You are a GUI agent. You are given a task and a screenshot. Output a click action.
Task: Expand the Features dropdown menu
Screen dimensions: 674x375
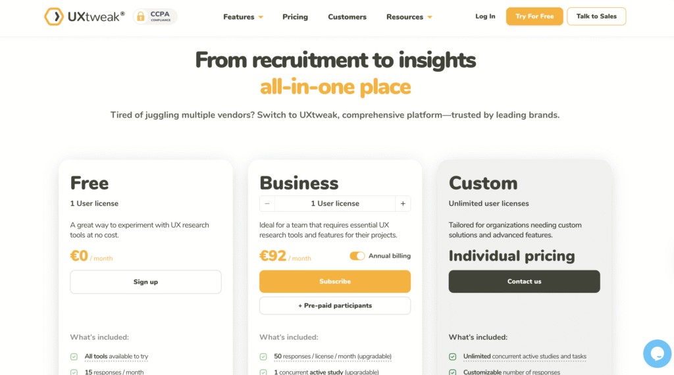pos(243,17)
